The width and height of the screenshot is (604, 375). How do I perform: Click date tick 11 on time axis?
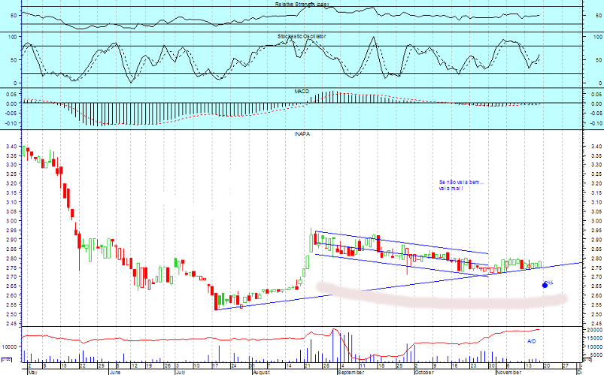point(363,366)
